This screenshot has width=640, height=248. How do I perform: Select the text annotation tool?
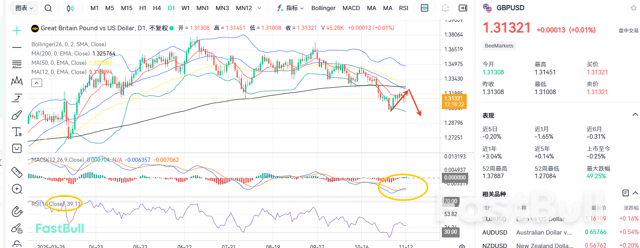17,132
